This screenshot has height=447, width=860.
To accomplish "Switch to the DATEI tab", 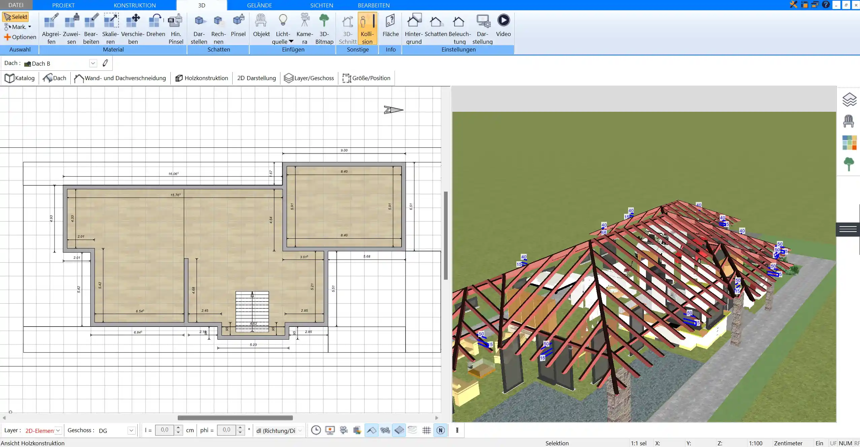I will tap(16, 5).
